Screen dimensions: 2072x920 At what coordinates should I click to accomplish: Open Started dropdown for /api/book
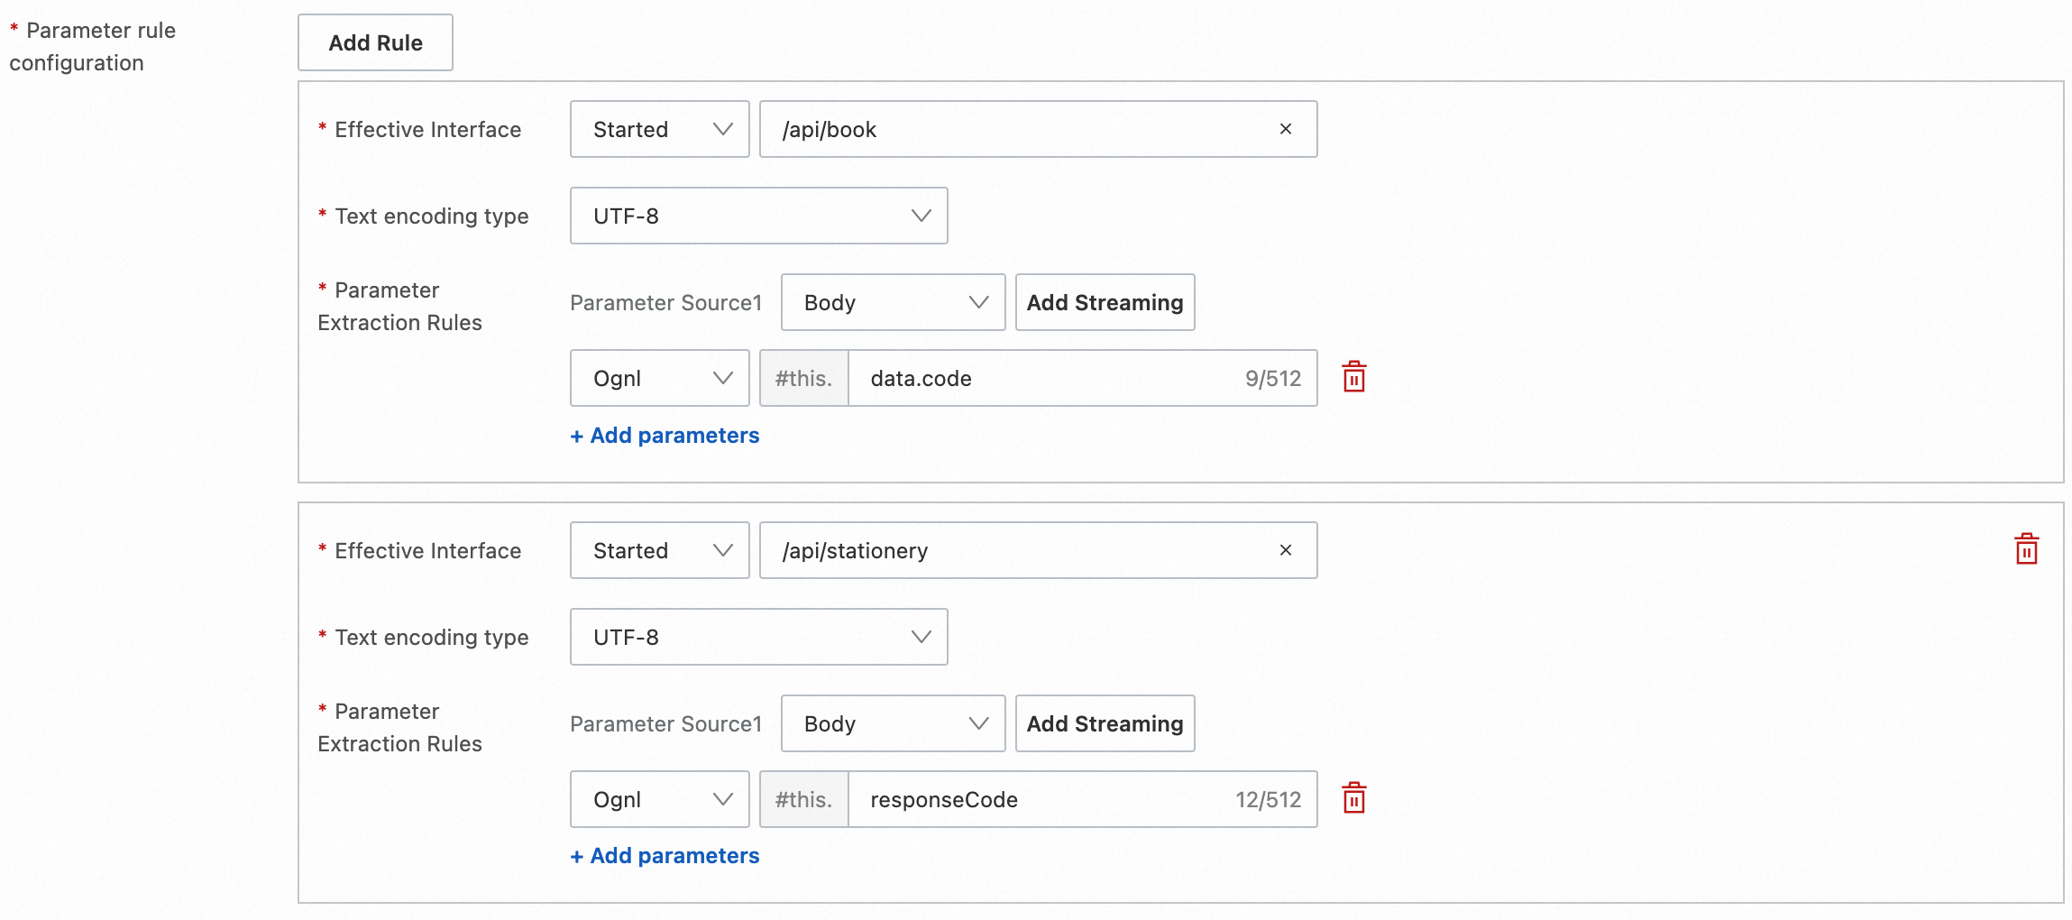[659, 129]
